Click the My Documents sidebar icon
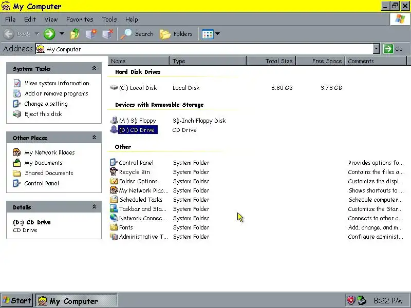 (x=17, y=163)
